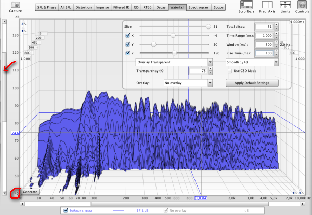
Task: Close the Controls gear panel
Action: [301, 4]
